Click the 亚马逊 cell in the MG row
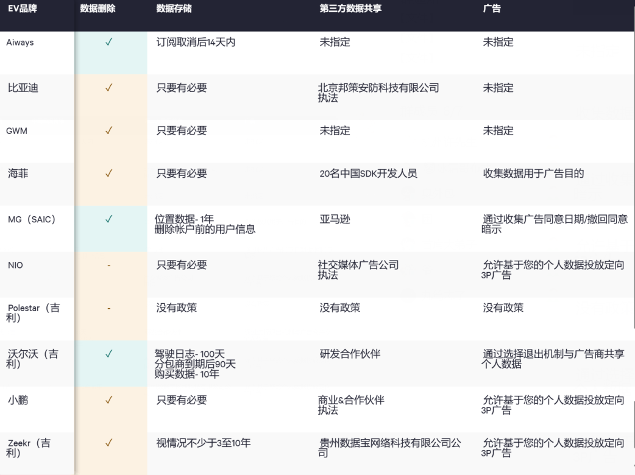Screen dimensions: 635x475 [335, 219]
